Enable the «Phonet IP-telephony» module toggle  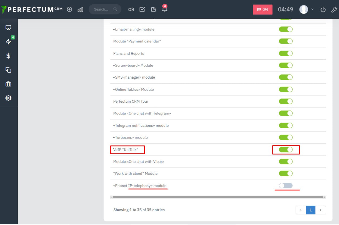click(x=286, y=186)
